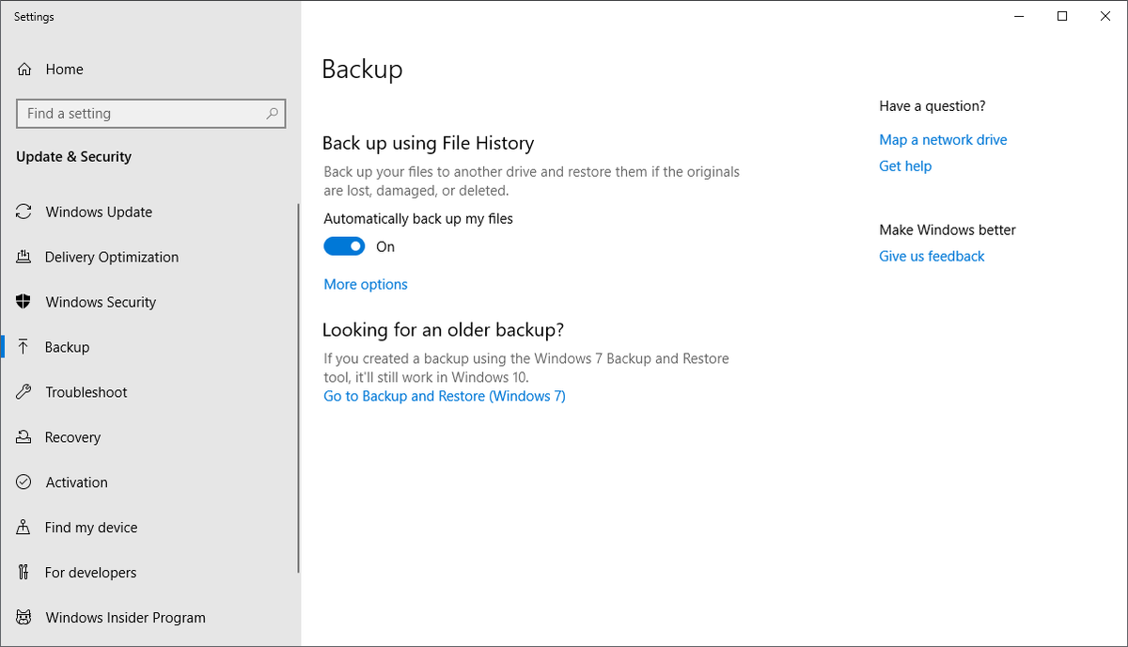Select the Windows Update refresh icon
This screenshot has width=1128, height=647.
click(x=23, y=212)
